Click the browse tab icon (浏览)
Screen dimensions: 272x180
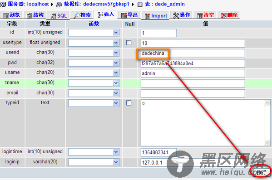[x=6, y=15]
